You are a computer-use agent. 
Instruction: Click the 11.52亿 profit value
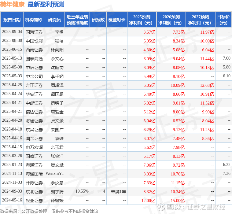tap(207, 103)
